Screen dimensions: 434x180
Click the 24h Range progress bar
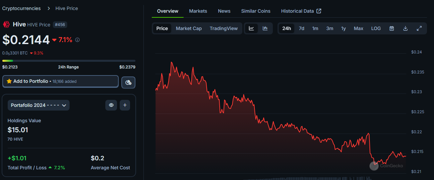tap(69, 61)
